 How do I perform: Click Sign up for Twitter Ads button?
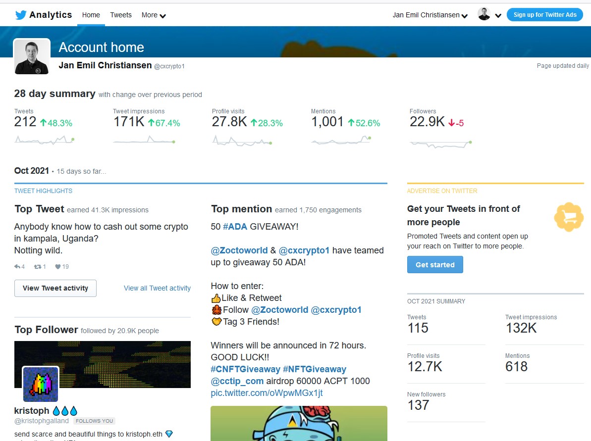tap(545, 15)
